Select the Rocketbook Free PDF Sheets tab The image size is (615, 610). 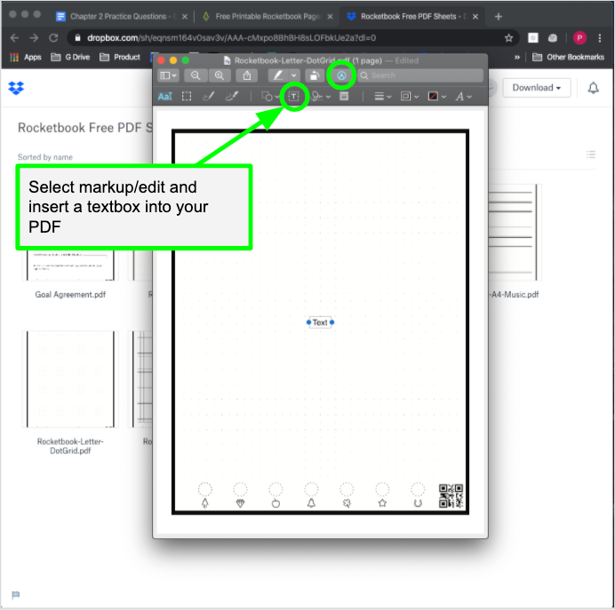(413, 17)
